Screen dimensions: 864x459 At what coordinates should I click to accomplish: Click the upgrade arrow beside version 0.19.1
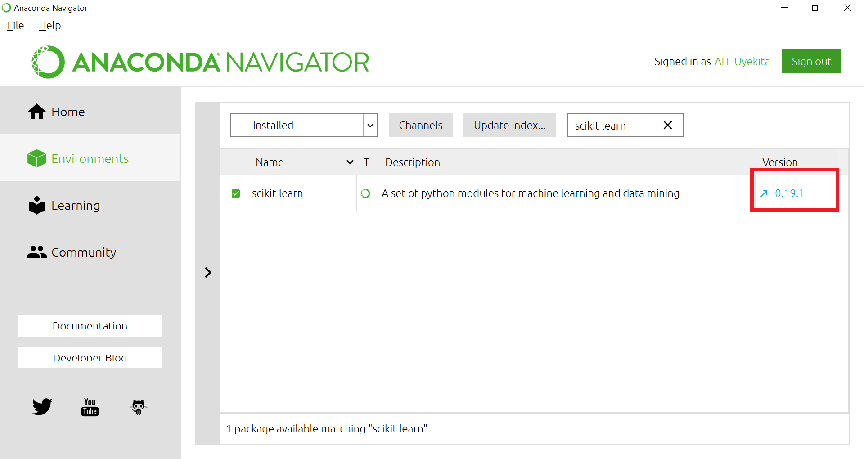click(764, 193)
